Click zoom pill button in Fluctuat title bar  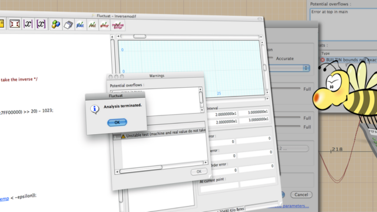point(260,19)
